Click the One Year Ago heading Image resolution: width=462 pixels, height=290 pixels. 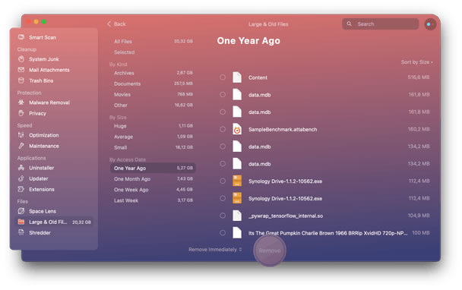point(248,41)
